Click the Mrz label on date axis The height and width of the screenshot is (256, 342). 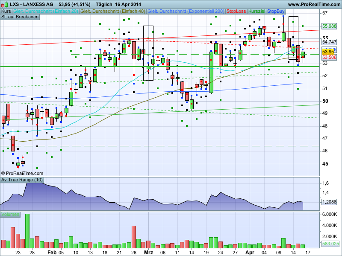point(148,252)
